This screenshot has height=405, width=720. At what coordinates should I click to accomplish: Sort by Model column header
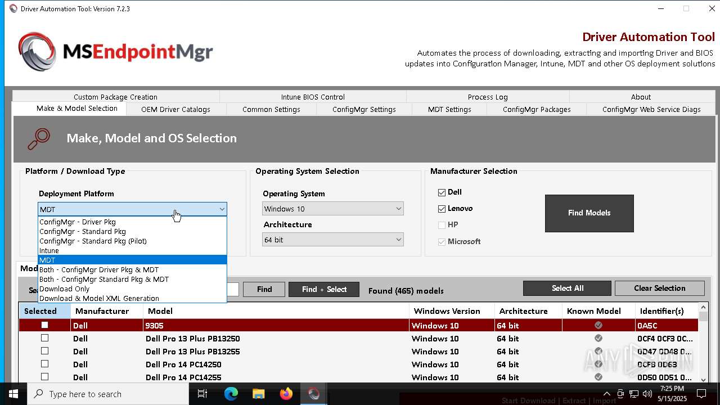276,311
